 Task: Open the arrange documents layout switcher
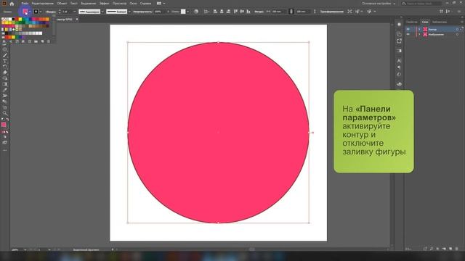(x=161, y=4)
